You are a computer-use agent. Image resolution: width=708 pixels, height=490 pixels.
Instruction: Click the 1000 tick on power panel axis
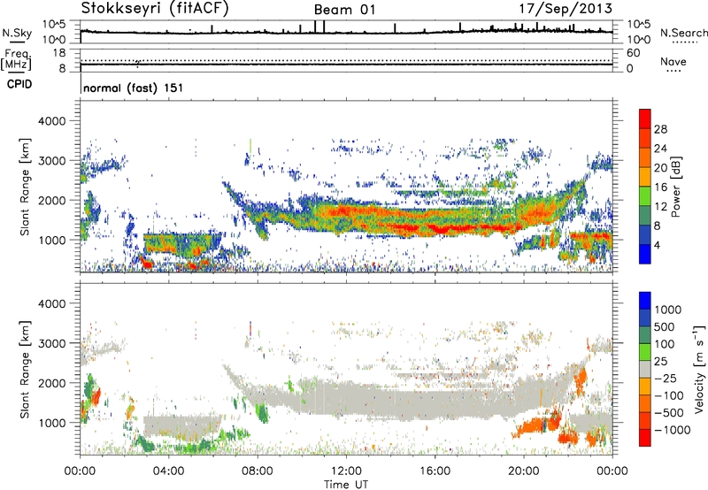(52, 240)
